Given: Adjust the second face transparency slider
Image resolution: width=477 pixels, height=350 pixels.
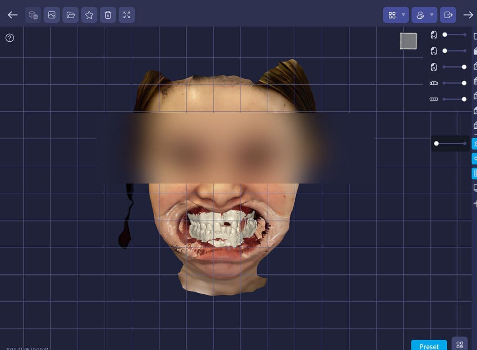Looking at the screenshot, I should [x=454, y=51].
